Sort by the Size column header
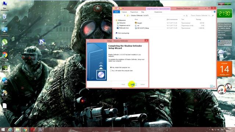The image size is (235, 132). pyautogui.click(x=198, y=19)
